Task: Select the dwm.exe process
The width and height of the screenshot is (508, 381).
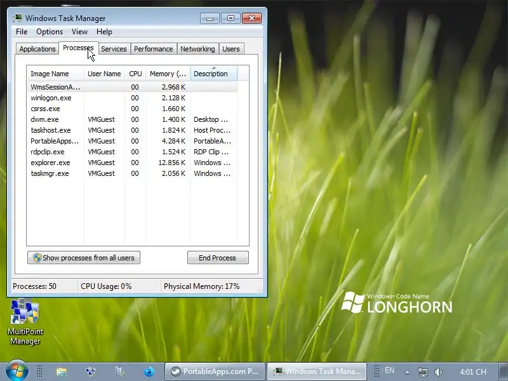Action: (x=132, y=119)
